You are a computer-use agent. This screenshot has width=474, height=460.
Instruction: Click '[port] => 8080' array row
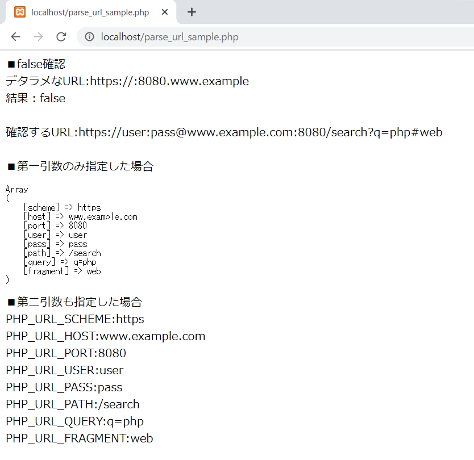click(x=55, y=225)
